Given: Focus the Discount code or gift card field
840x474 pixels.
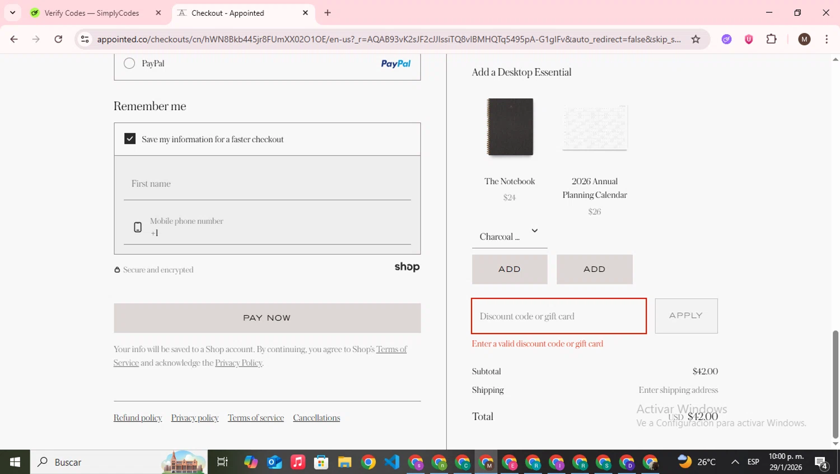Looking at the screenshot, I should click(x=559, y=316).
